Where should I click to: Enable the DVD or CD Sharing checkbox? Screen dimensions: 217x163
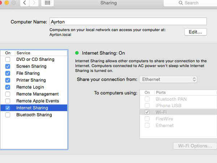click(8, 59)
